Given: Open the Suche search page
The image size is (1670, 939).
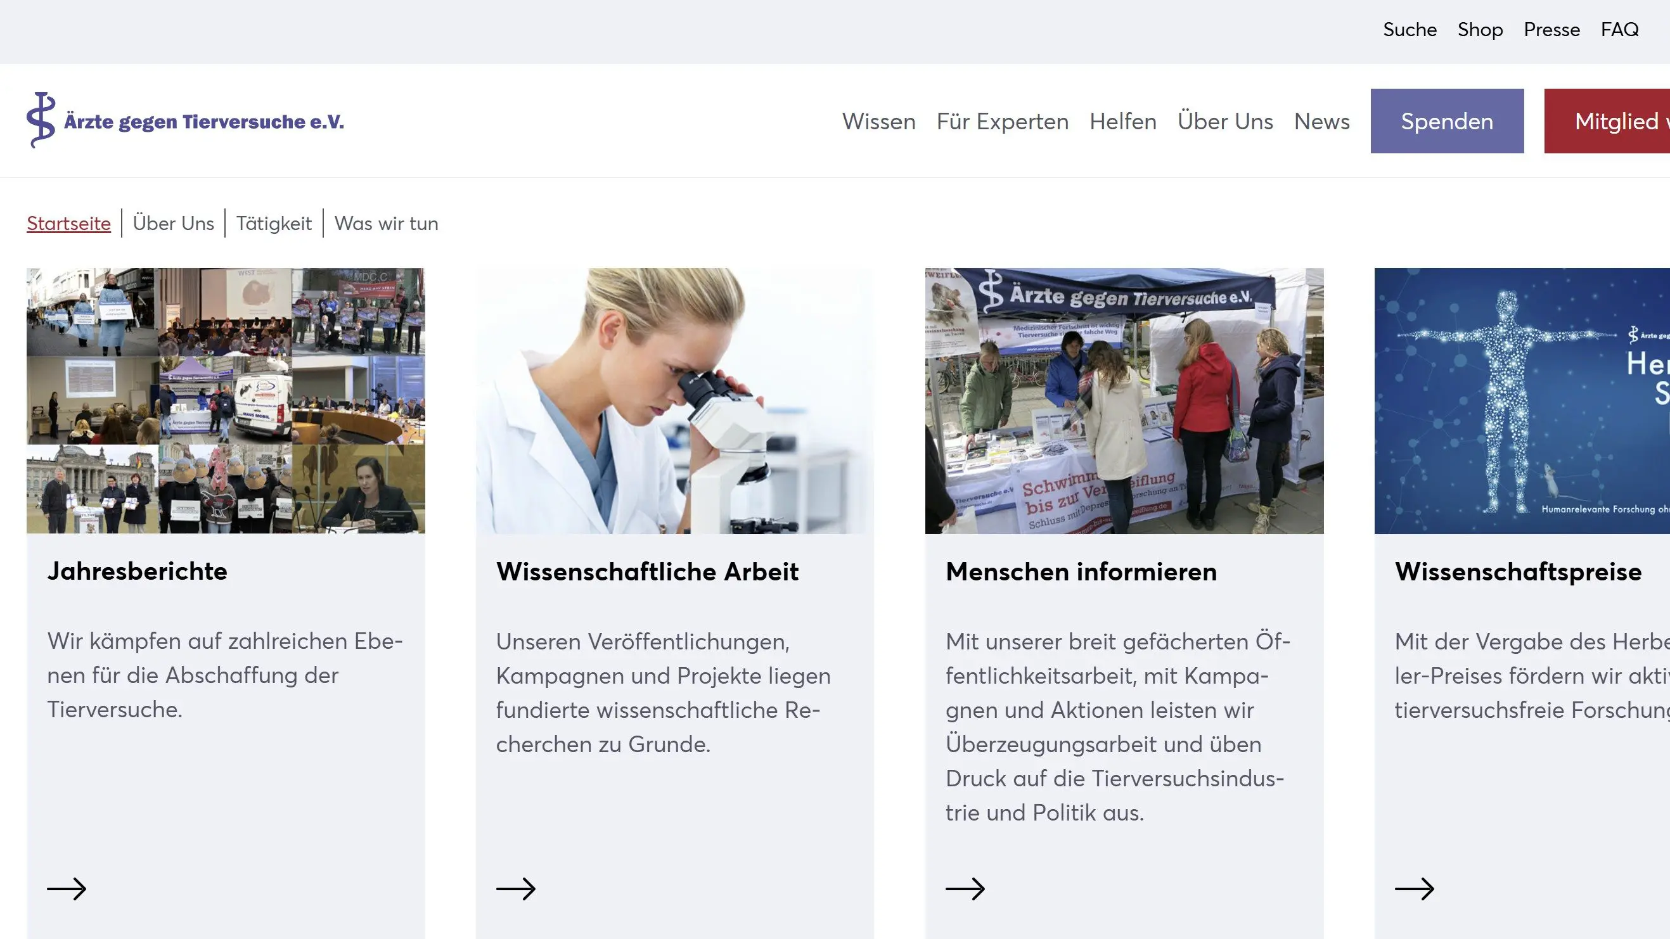Looking at the screenshot, I should (x=1410, y=29).
